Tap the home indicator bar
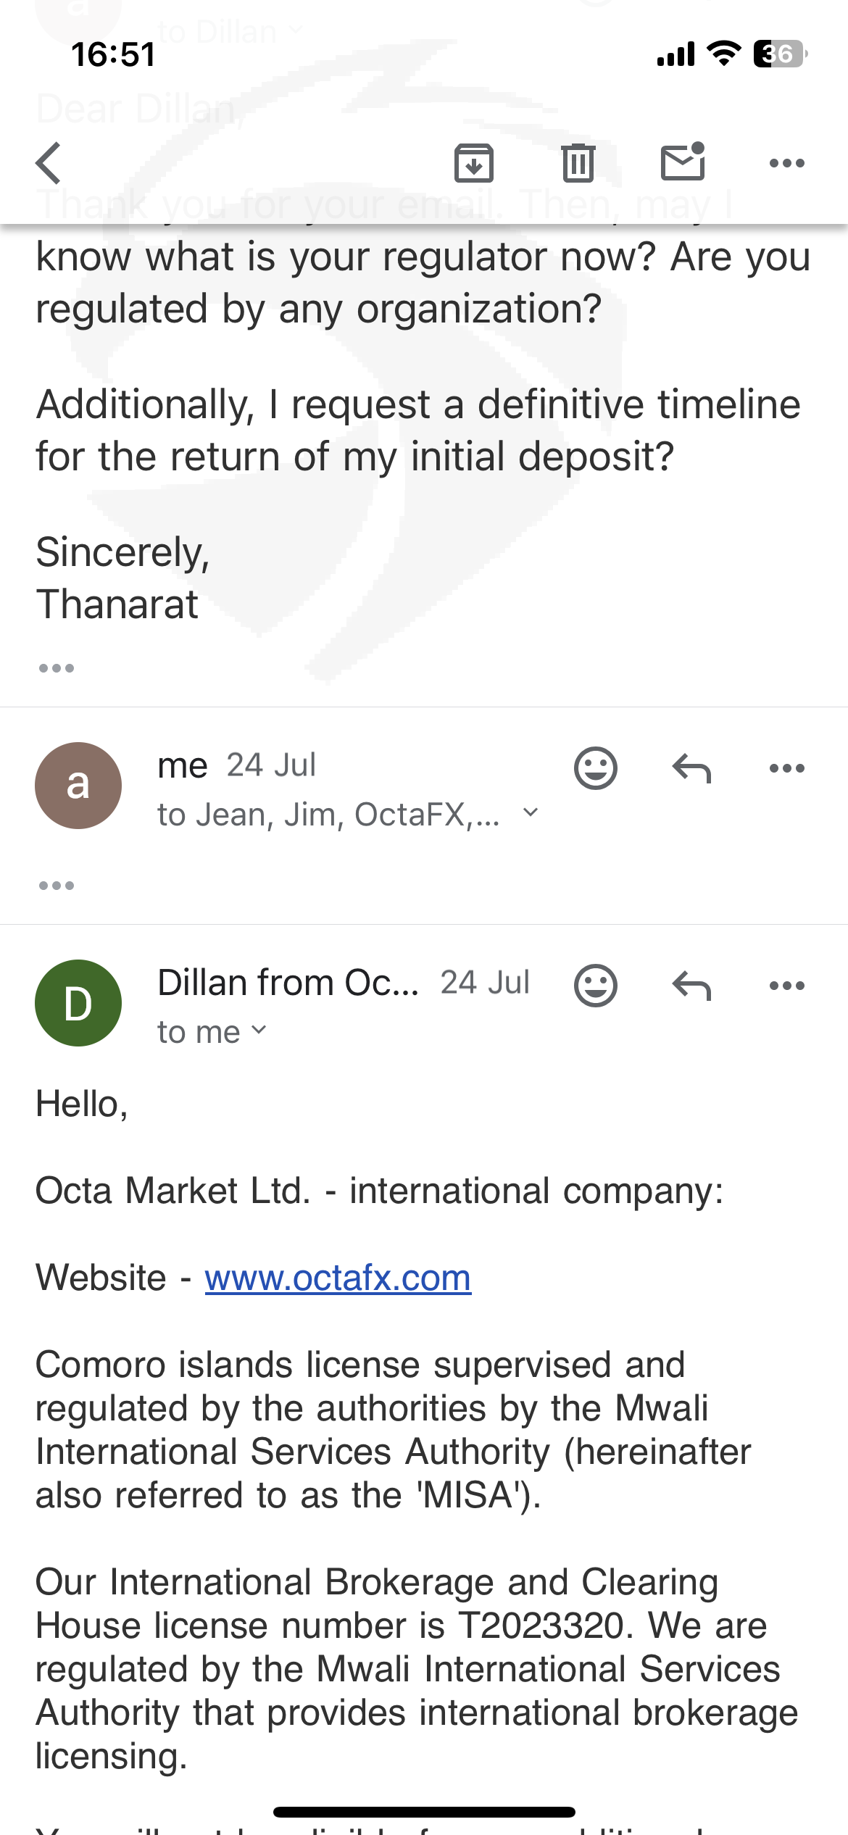The width and height of the screenshot is (848, 1835). click(424, 1812)
